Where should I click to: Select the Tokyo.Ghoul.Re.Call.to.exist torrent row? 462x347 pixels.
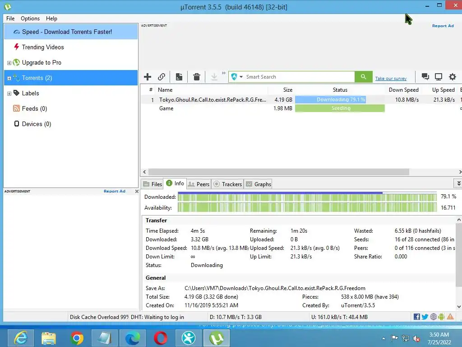tap(301, 100)
